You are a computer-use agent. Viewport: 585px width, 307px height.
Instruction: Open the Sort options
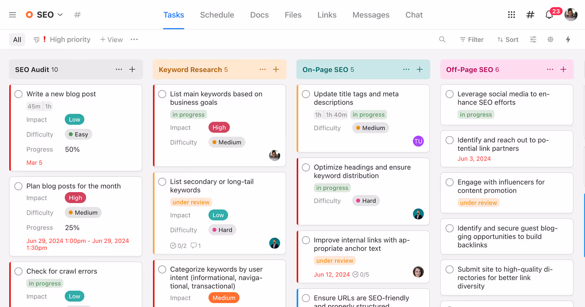(507, 40)
